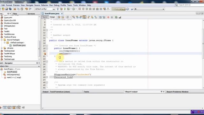Image resolution: width=204 pixels, height=115 pixels.
Task: Toggle the second Navigator filter button at bottom
Action: (x=10, y=107)
